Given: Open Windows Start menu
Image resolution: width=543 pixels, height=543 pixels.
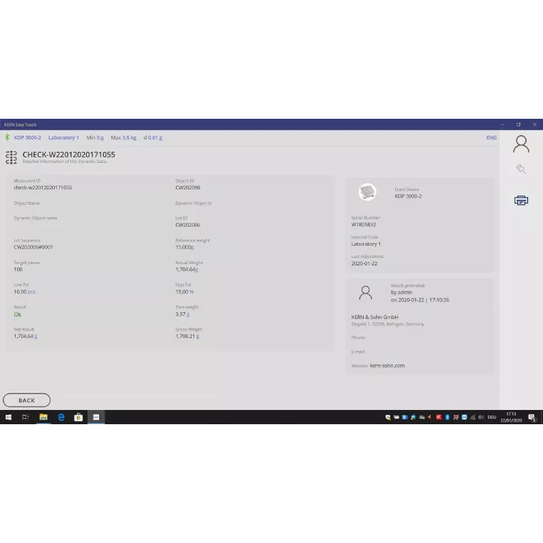Looking at the screenshot, I should [9, 417].
